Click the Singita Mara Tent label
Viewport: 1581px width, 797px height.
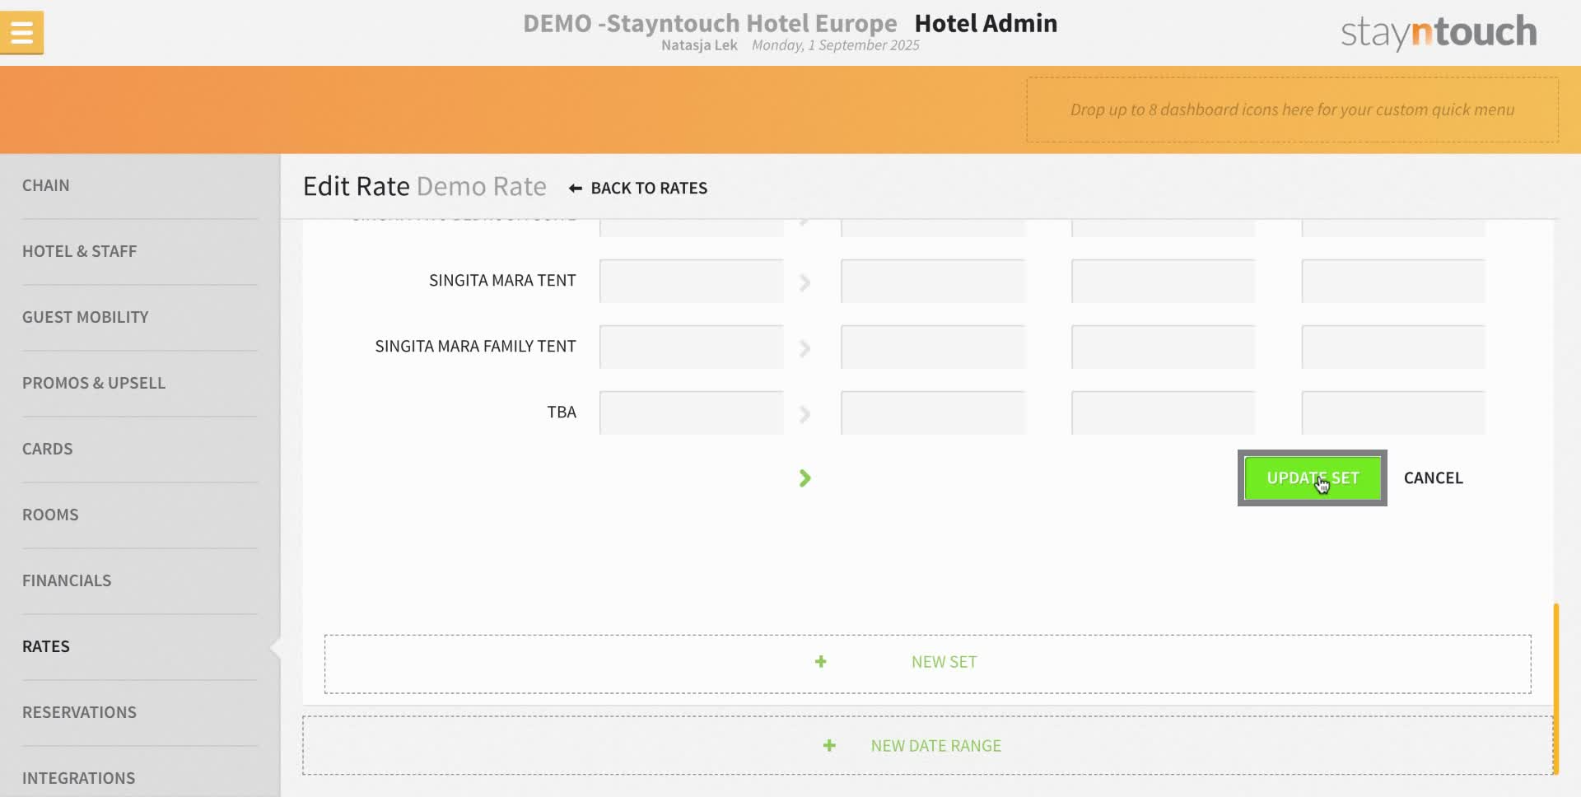point(502,281)
